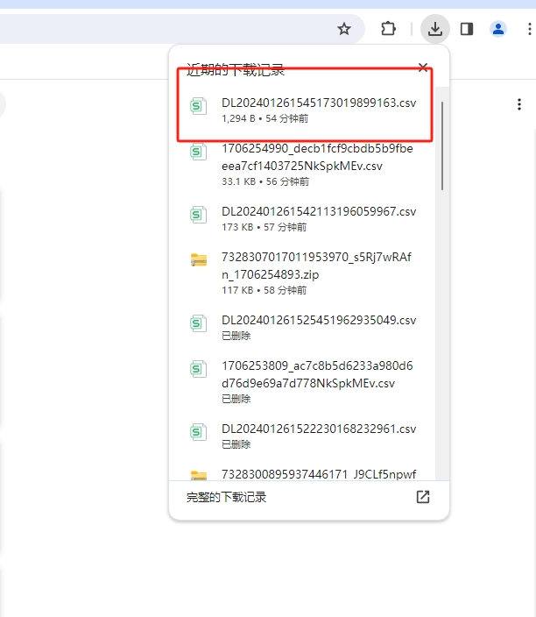Open Chrome's three-dot menu
This screenshot has width=536, height=617.
pos(529,29)
